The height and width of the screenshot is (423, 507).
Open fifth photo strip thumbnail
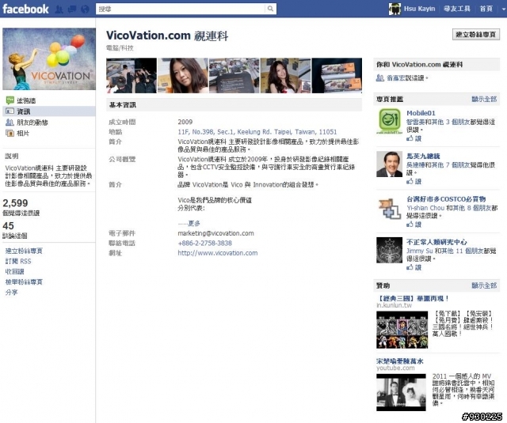click(x=337, y=75)
